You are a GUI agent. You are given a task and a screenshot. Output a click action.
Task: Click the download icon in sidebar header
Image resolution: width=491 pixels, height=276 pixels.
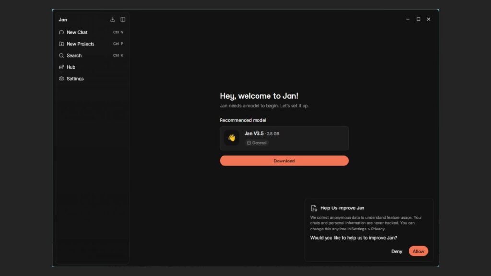coord(112,19)
